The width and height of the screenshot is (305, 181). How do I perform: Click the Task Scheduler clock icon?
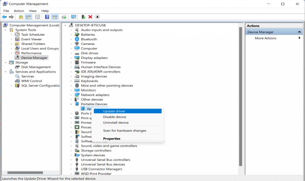17,35
